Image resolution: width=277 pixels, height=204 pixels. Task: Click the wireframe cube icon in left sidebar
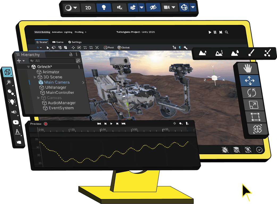(8, 72)
